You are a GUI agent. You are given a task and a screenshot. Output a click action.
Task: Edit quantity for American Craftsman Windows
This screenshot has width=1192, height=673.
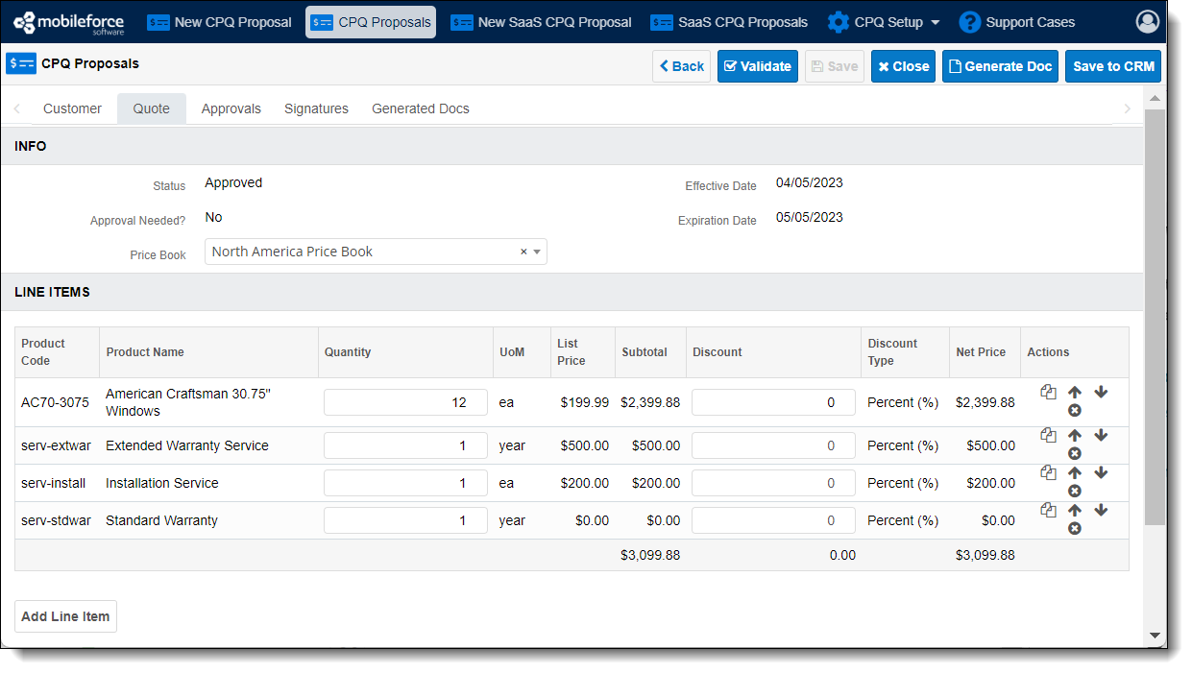pyautogui.click(x=405, y=402)
